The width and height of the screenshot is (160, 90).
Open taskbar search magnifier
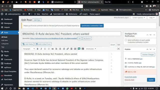[6, 88]
